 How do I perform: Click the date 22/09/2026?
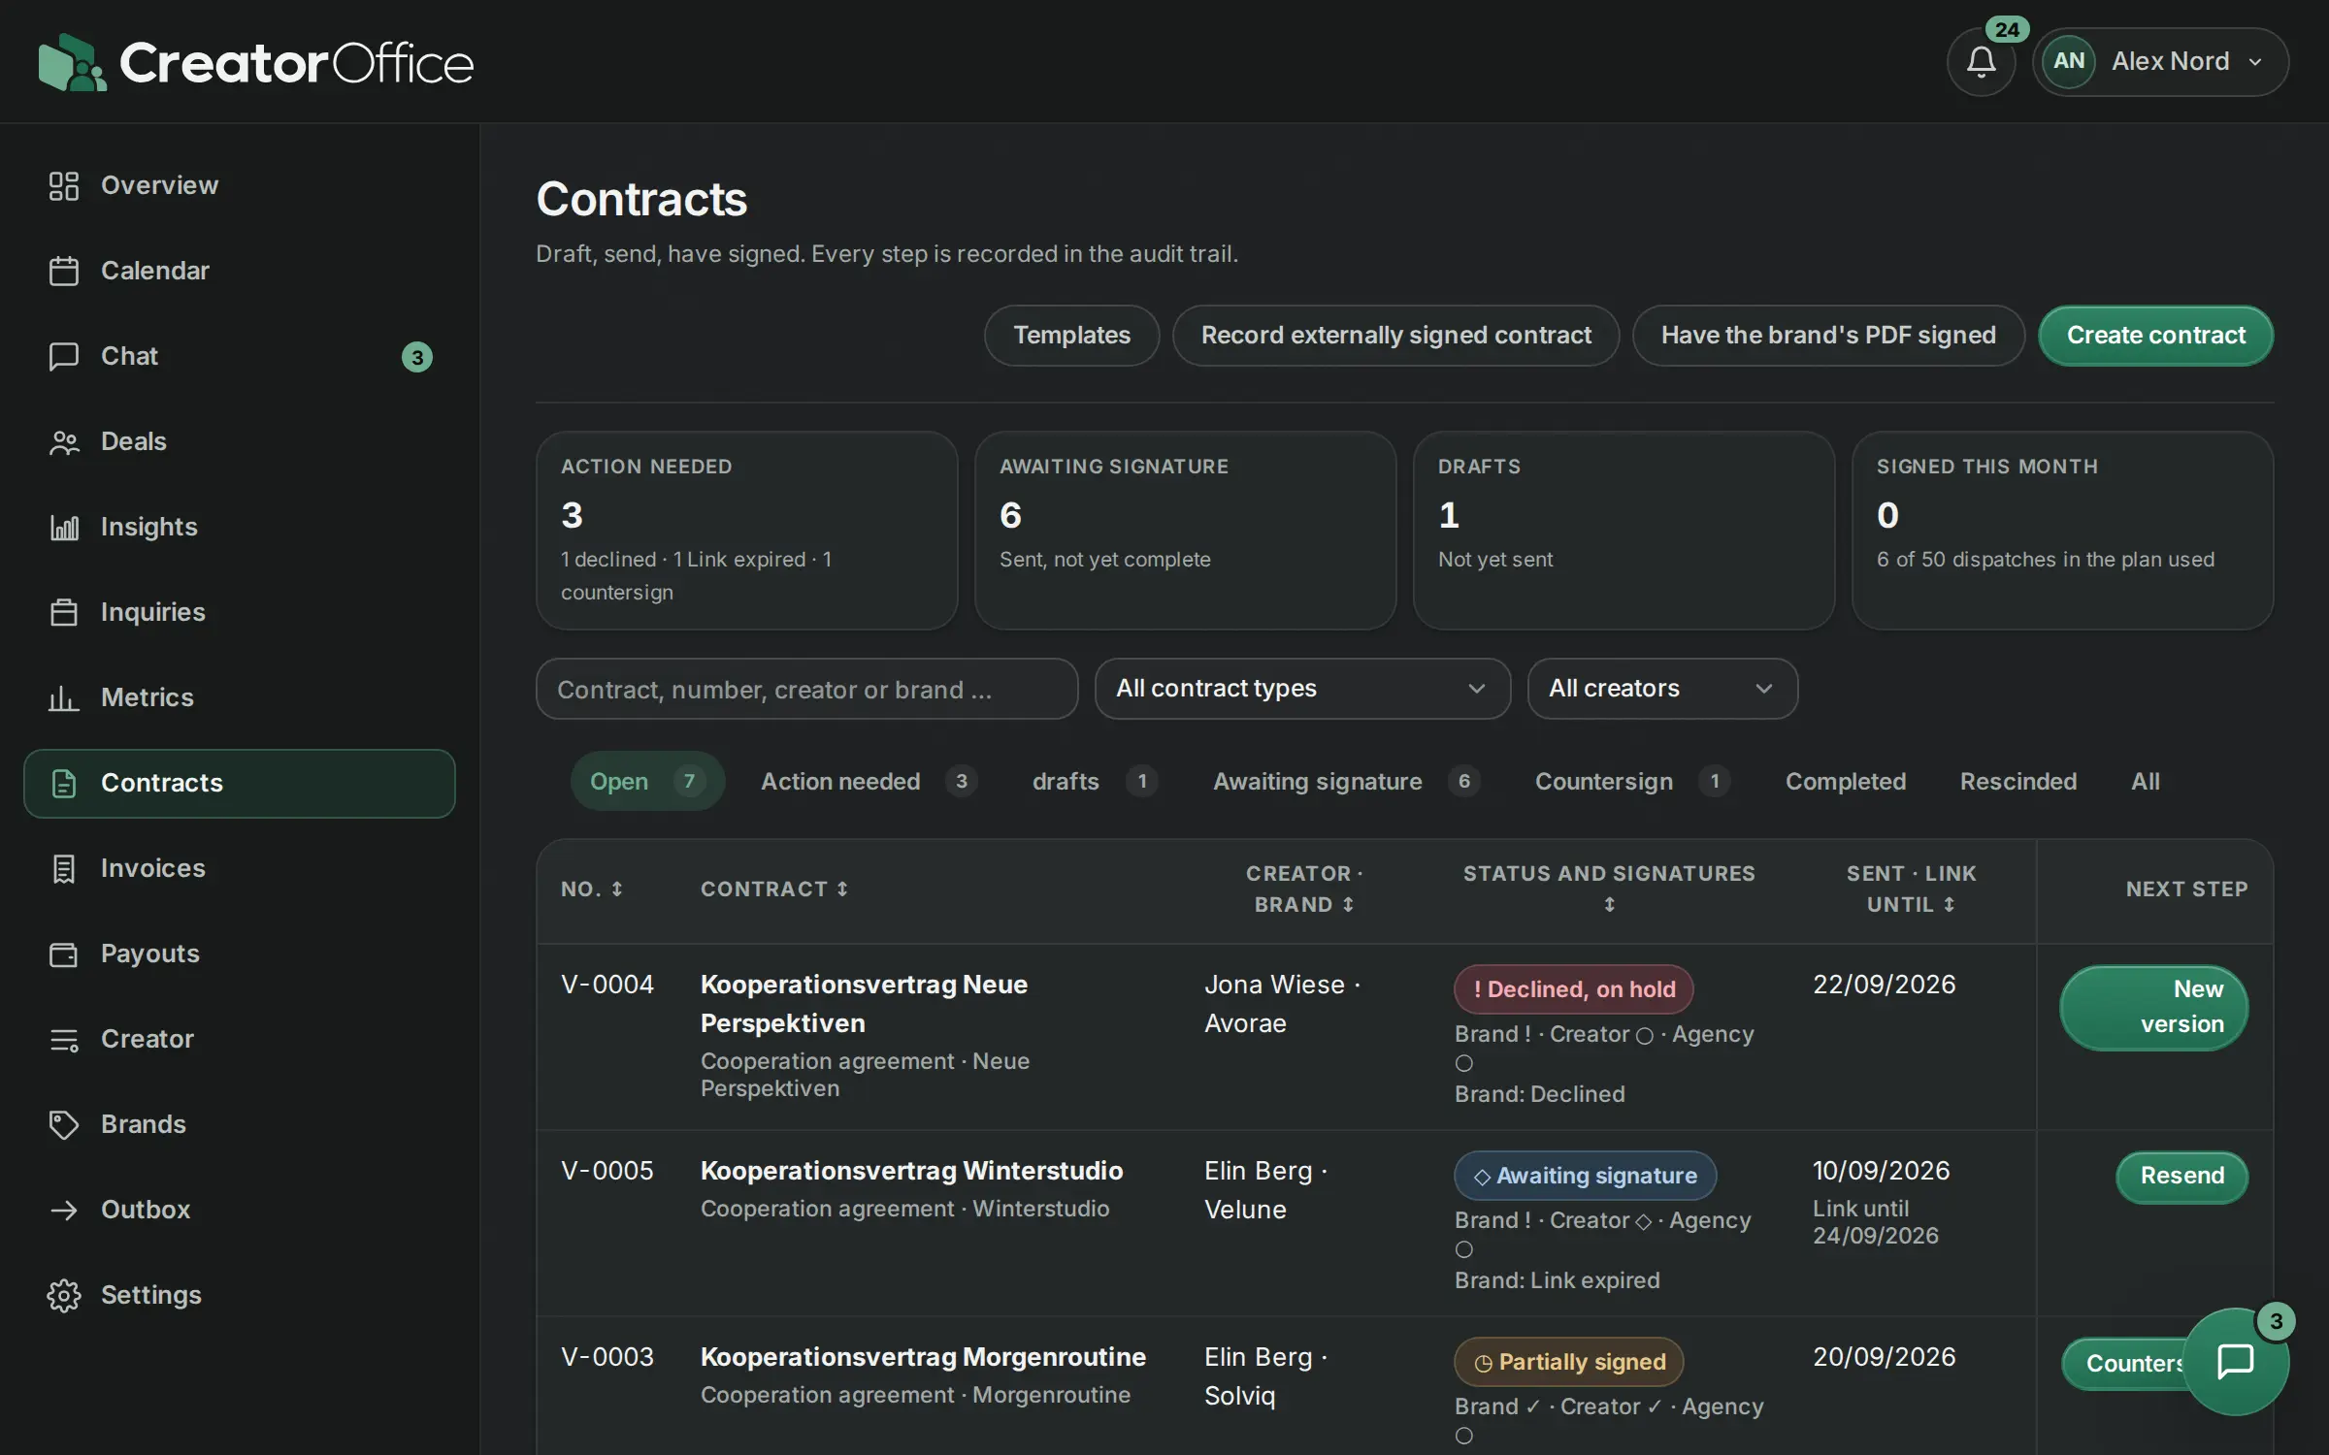(1884, 985)
